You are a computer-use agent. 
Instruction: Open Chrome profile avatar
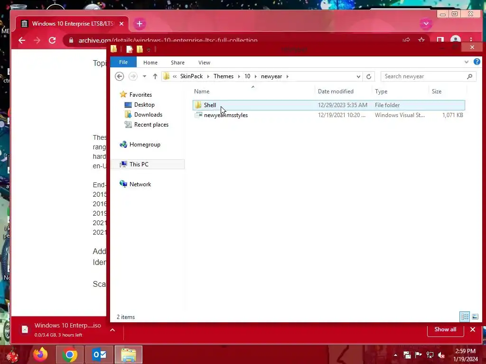(x=455, y=40)
